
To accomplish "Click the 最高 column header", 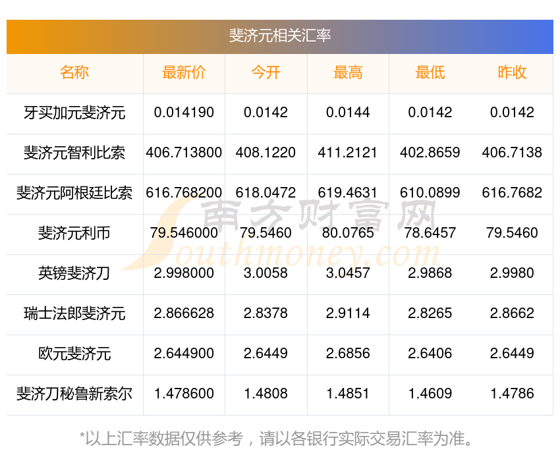I will pos(348,72).
